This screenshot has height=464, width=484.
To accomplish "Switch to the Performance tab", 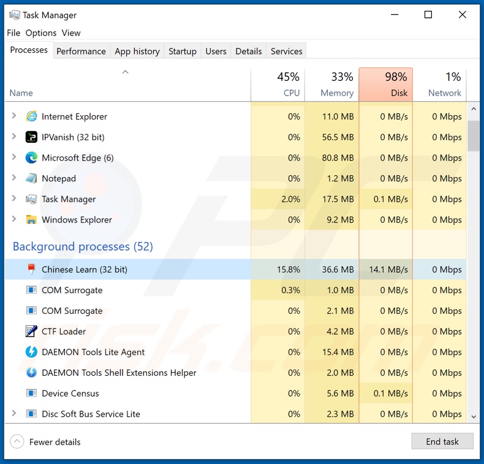I will coord(81,51).
